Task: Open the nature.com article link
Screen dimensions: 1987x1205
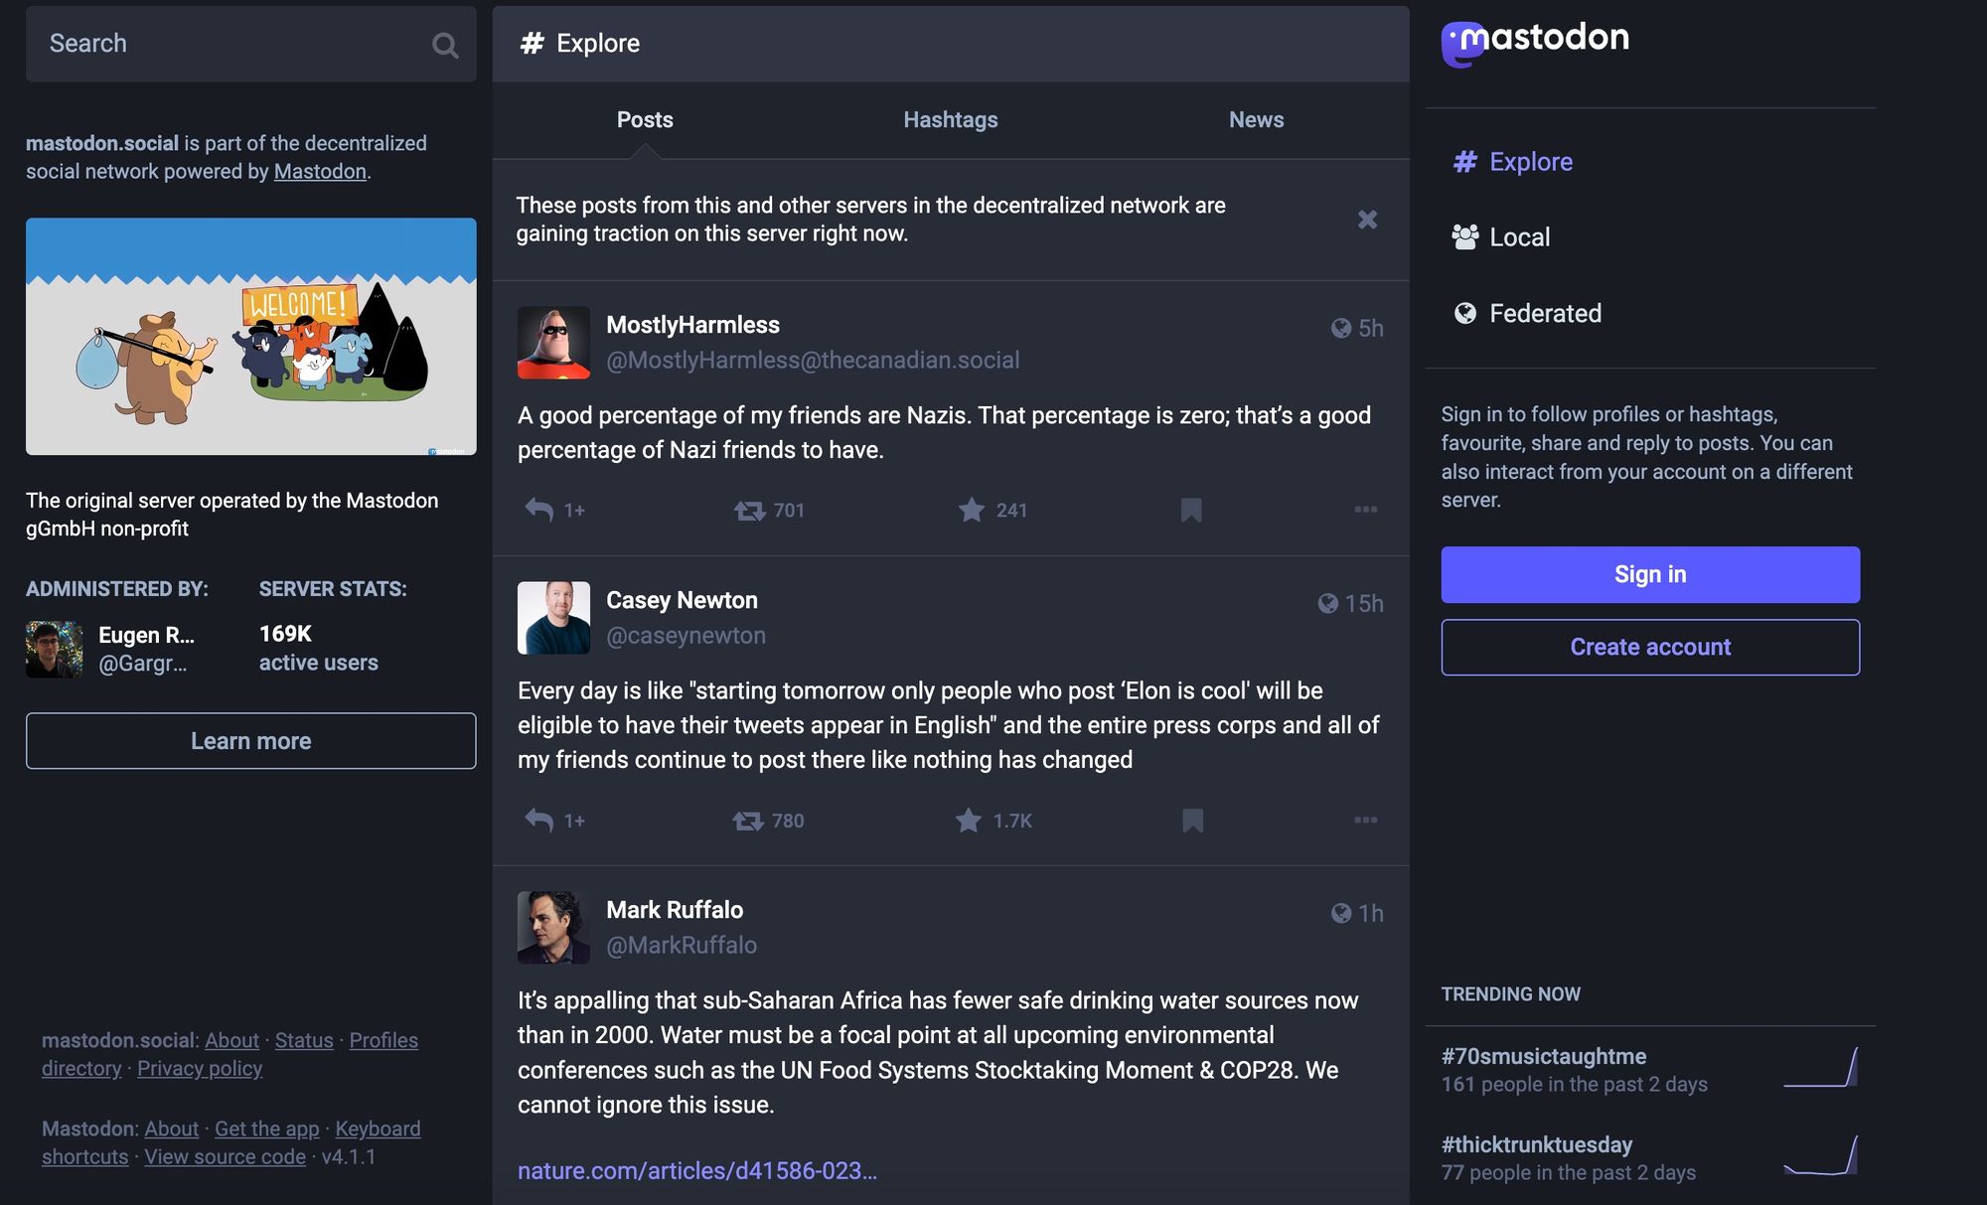Action: click(697, 1171)
